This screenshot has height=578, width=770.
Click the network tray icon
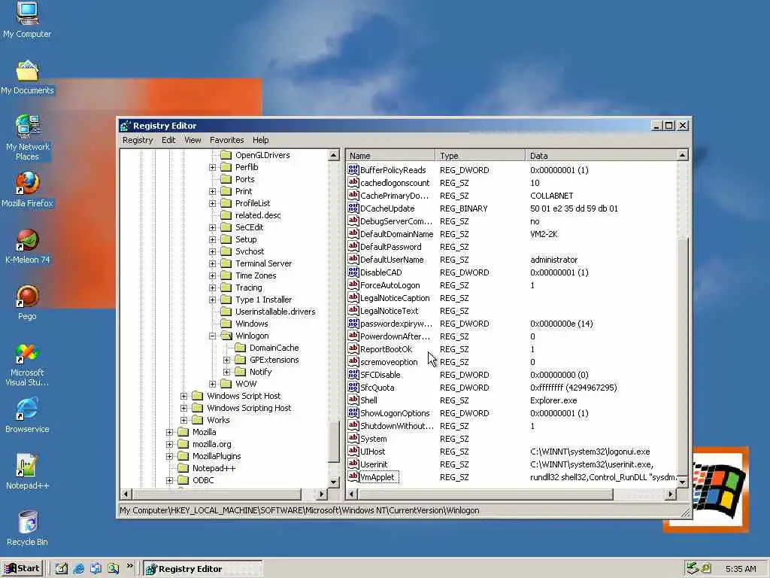(693, 568)
